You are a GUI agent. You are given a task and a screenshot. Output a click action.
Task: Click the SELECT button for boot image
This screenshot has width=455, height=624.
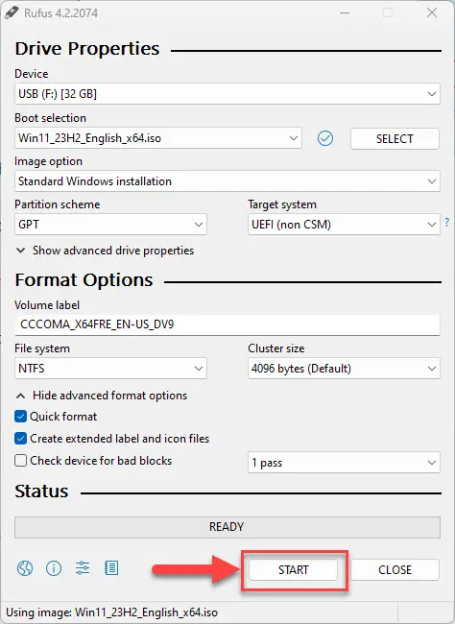click(395, 139)
